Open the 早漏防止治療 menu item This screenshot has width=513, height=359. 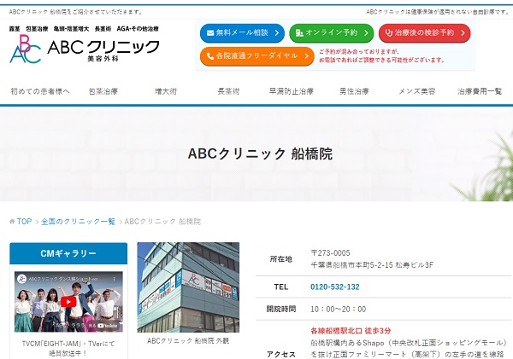pos(292,91)
